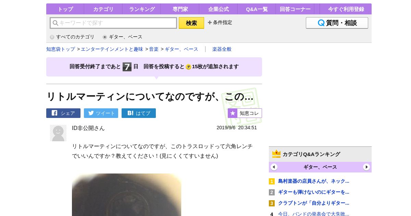Image resolution: width=411 pixels, height=216 pixels.
Task: Open the 専門家 tab
Action: [x=180, y=9]
